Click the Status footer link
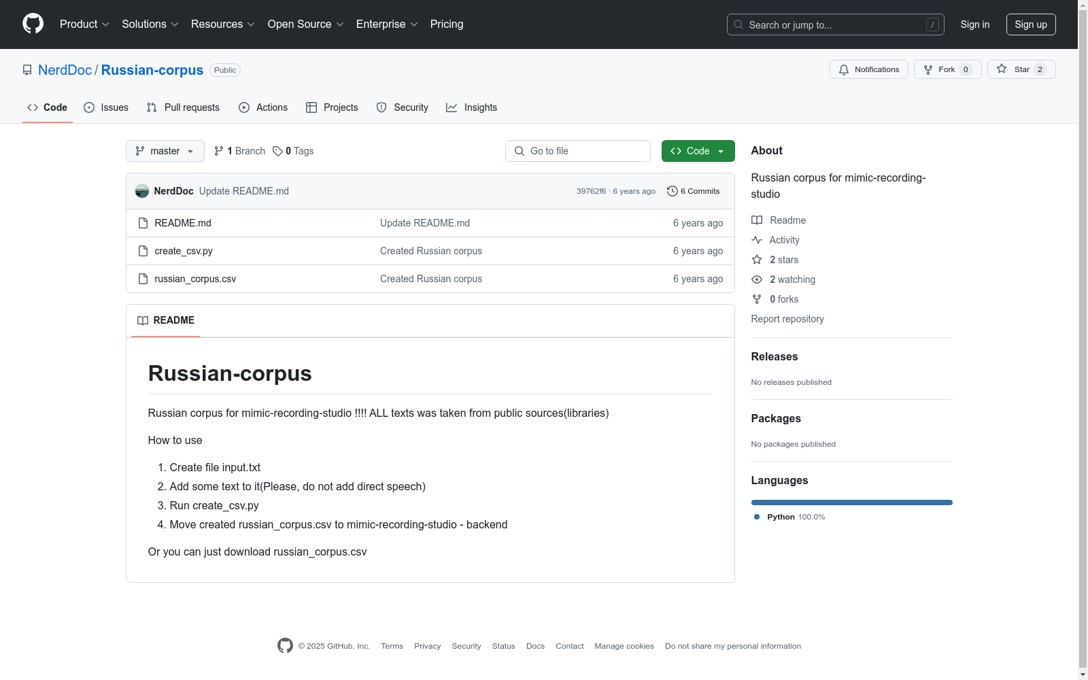1088x680 pixels. click(x=504, y=646)
